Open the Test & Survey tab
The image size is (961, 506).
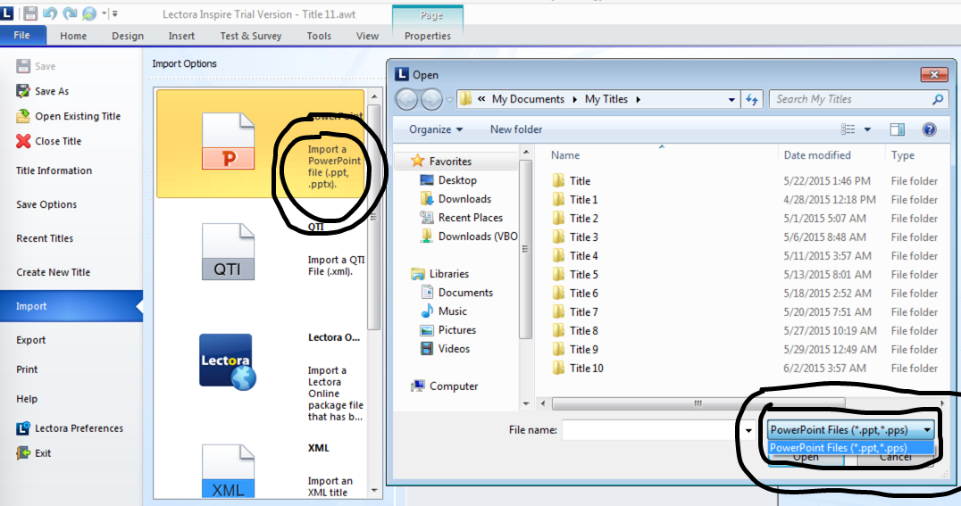(251, 36)
